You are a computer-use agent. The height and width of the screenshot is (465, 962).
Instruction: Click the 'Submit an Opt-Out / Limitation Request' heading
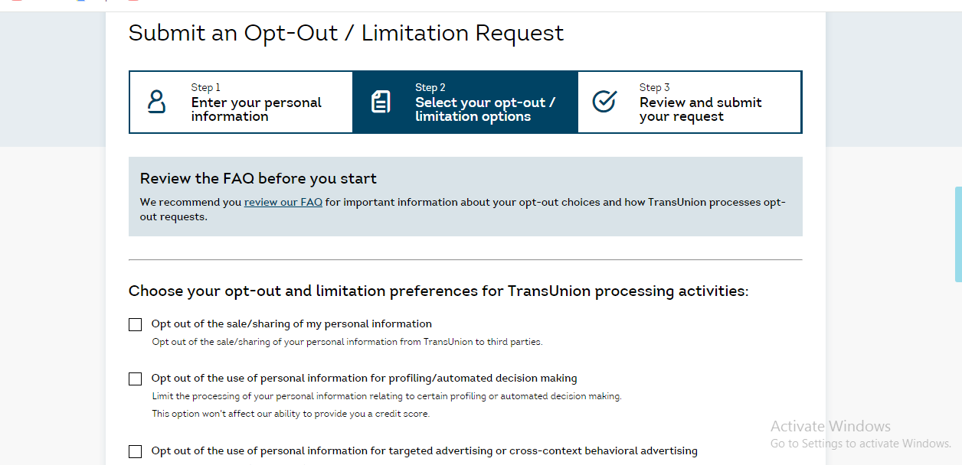click(345, 33)
